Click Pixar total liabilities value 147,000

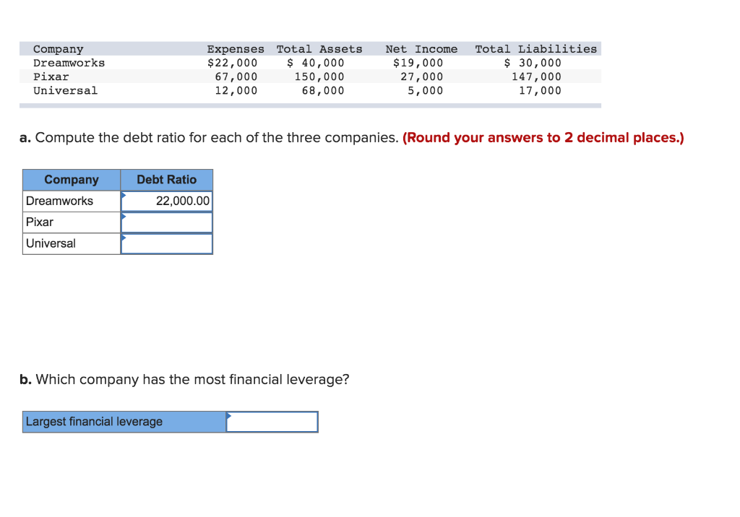[537, 77]
